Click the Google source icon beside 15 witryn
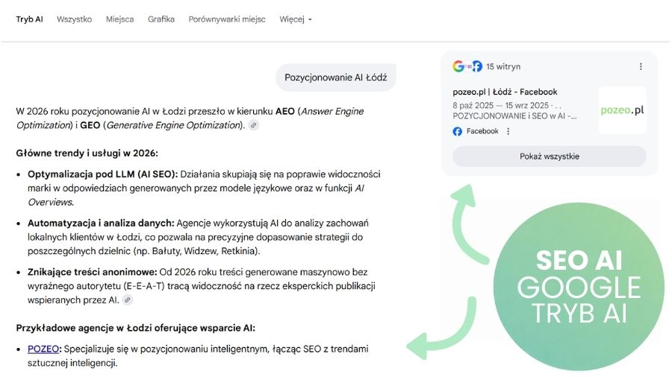Image resolution: width=672 pixels, height=377 pixels. pyautogui.click(x=458, y=66)
